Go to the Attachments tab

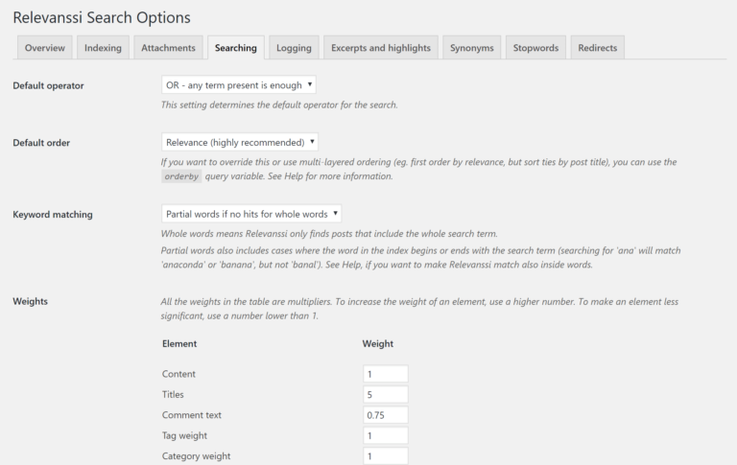click(168, 47)
